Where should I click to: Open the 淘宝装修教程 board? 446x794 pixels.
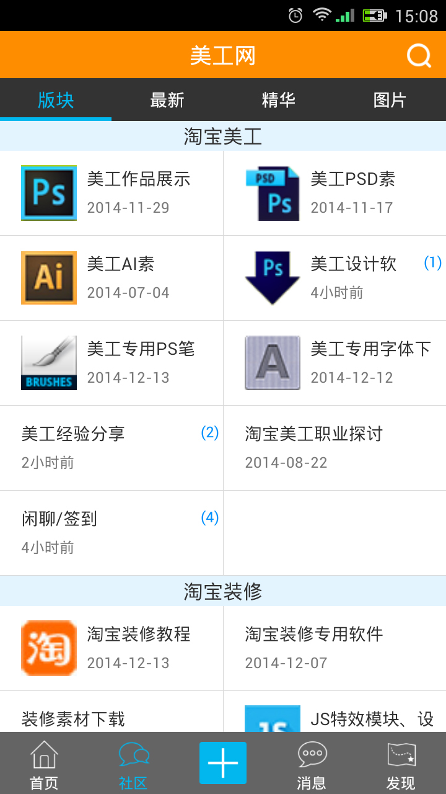click(111, 648)
